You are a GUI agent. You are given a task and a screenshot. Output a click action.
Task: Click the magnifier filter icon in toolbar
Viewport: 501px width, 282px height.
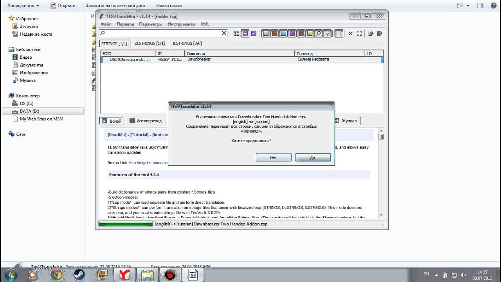pos(318,34)
